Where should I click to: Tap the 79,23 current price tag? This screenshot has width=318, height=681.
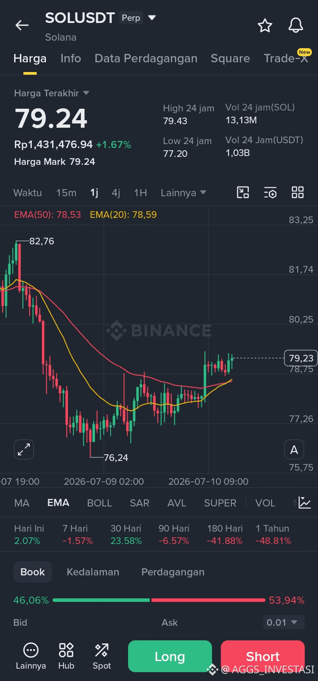point(301,358)
